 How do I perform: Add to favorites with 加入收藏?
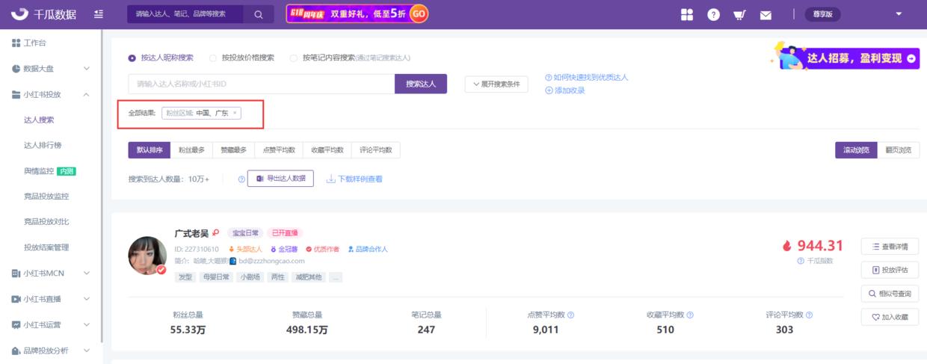890,317
